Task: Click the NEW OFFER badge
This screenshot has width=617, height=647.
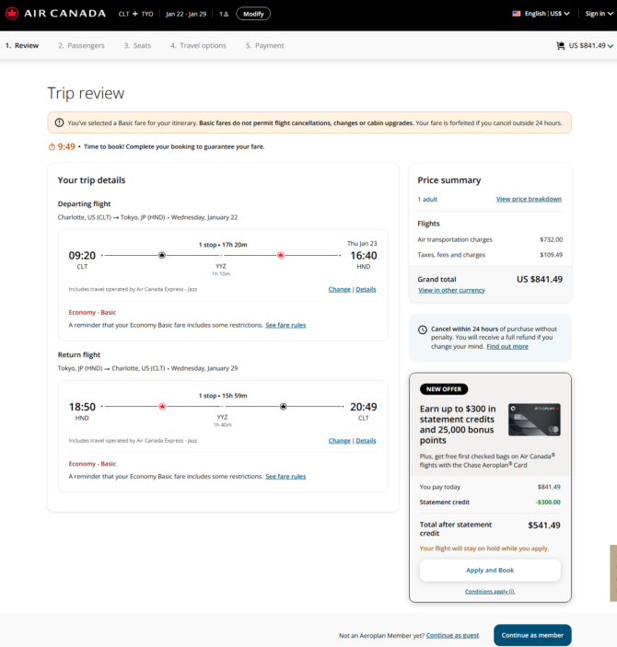Action: point(444,389)
